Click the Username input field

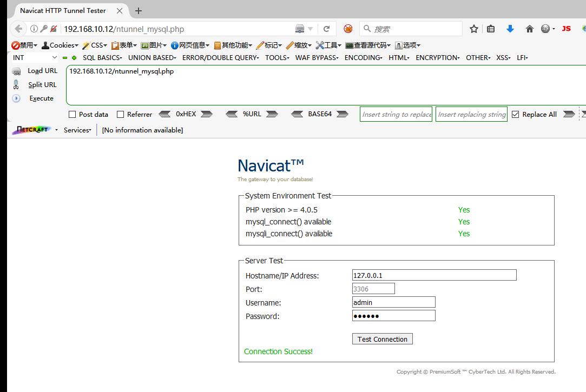[x=393, y=302]
